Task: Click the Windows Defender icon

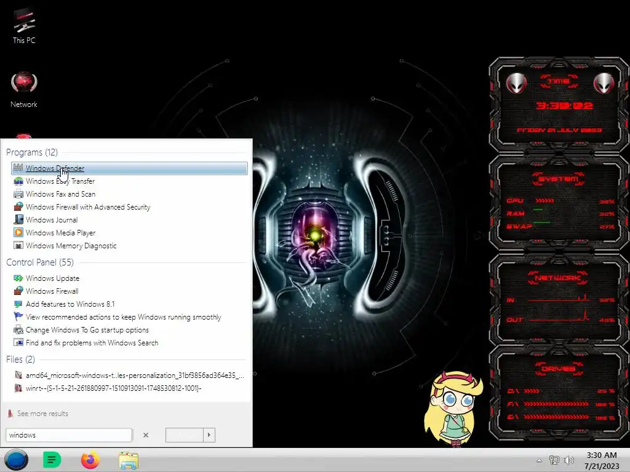Action: [18, 168]
